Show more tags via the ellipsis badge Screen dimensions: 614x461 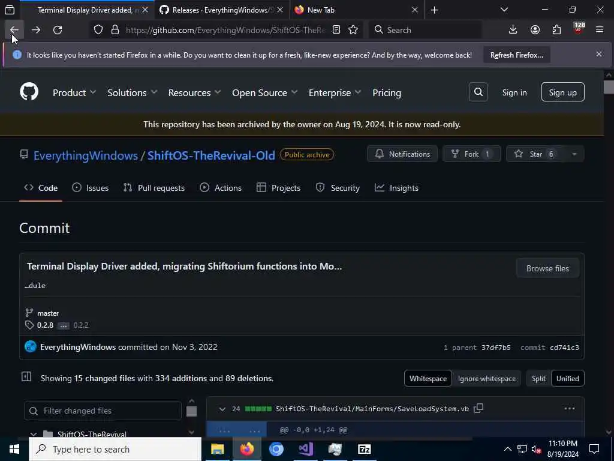click(x=64, y=325)
